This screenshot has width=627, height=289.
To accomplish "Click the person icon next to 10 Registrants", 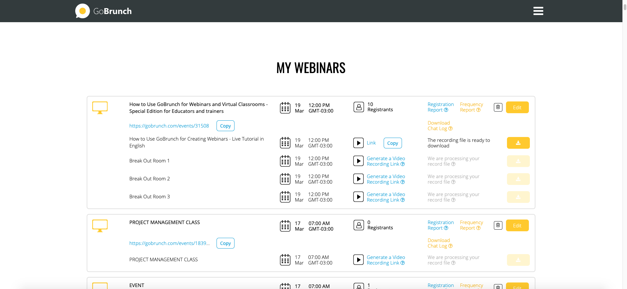I will point(359,107).
